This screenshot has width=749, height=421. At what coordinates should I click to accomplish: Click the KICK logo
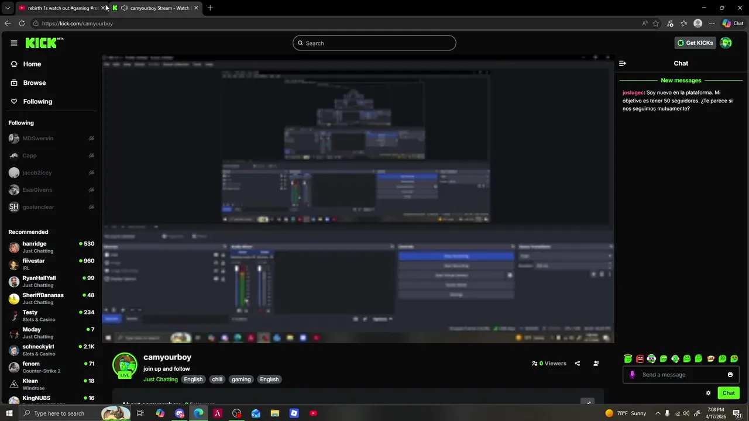click(44, 43)
